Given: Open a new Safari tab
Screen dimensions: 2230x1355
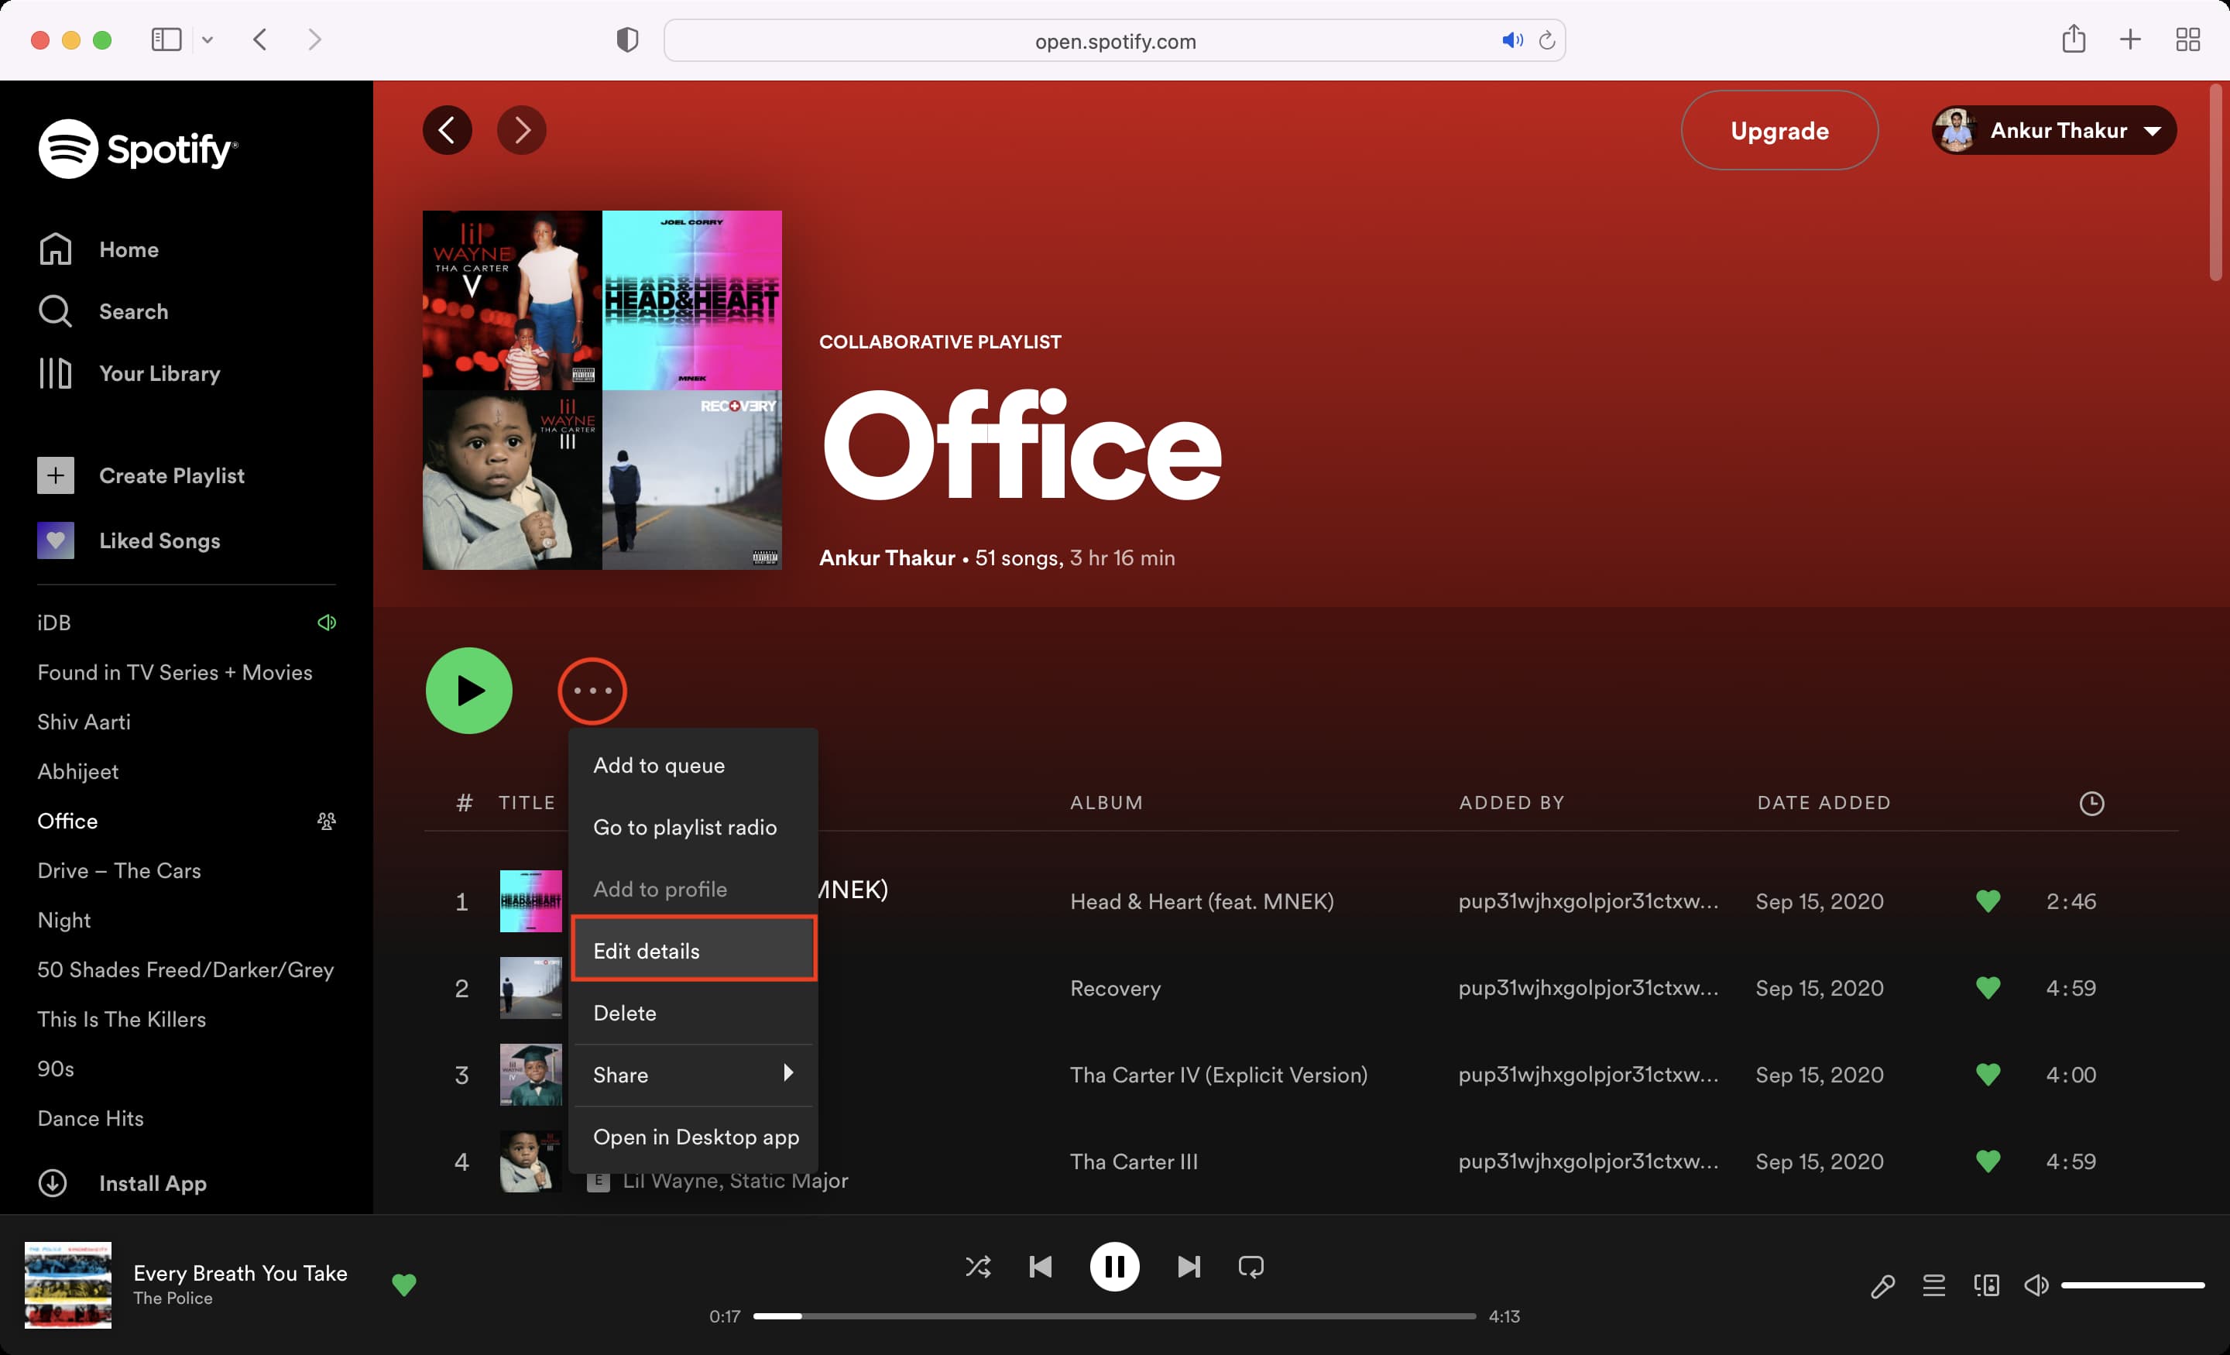Looking at the screenshot, I should pyautogui.click(x=2130, y=39).
